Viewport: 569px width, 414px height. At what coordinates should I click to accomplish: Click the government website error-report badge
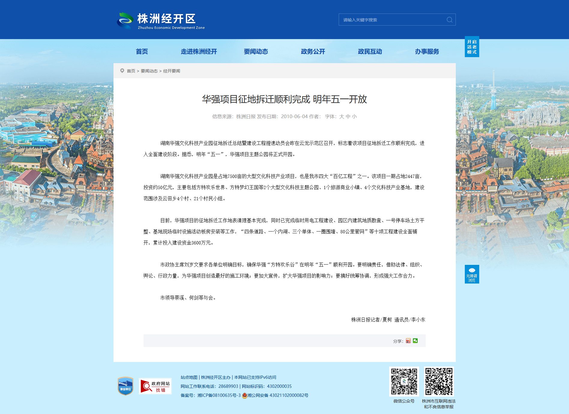point(155,386)
